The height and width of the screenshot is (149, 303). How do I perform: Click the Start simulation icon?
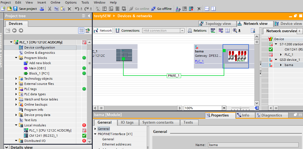[118, 9]
